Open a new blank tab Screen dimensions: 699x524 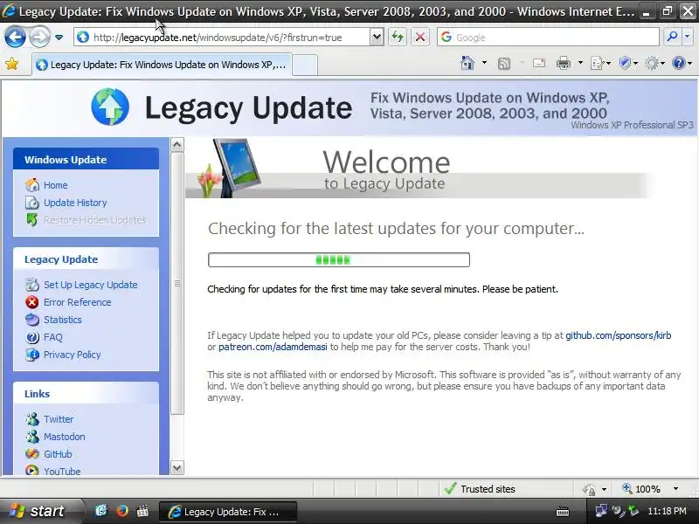click(305, 65)
